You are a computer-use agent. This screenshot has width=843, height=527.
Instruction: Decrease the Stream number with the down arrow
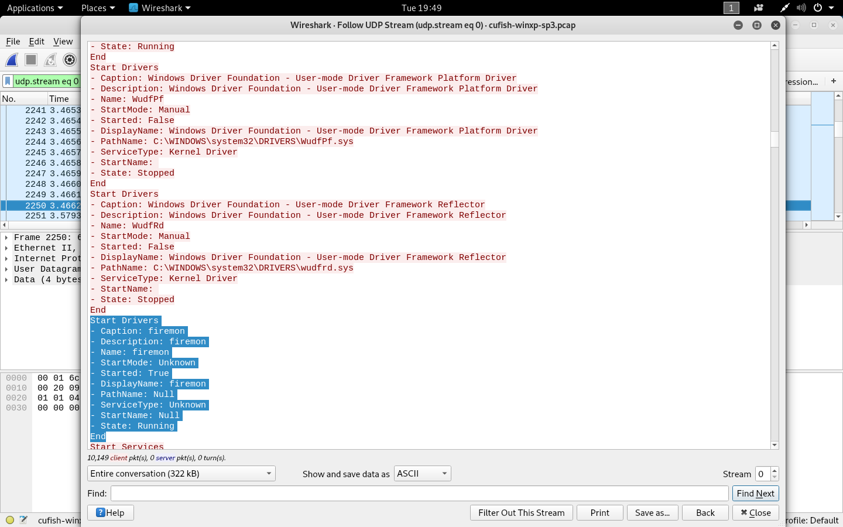click(x=775, y=477)
